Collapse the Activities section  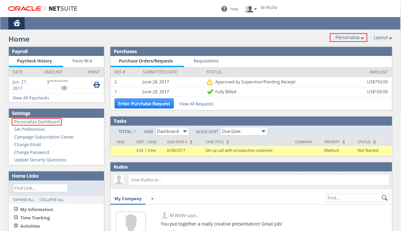pyautogui.click(x=16, y=226)
